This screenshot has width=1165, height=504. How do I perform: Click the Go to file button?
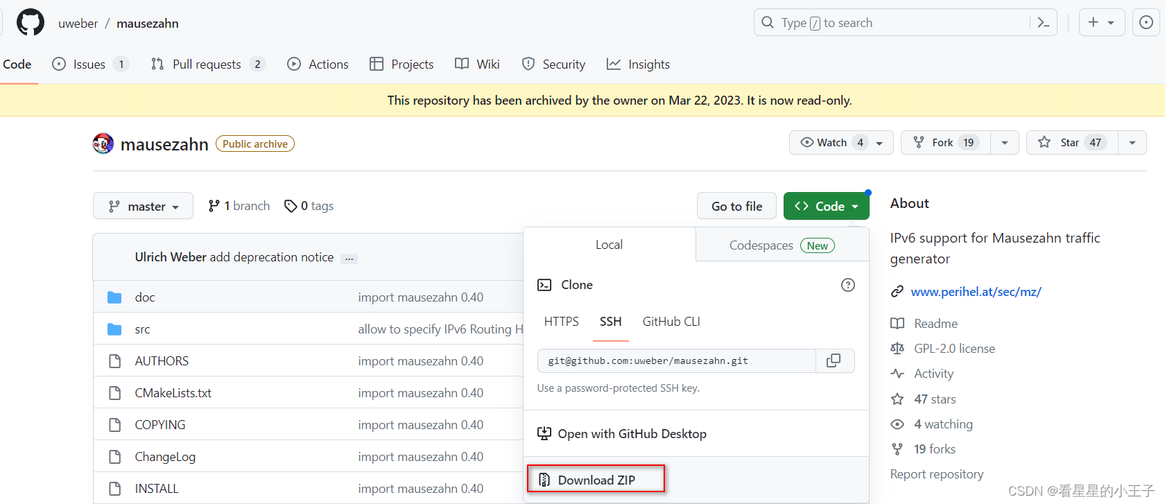[736, 206]
